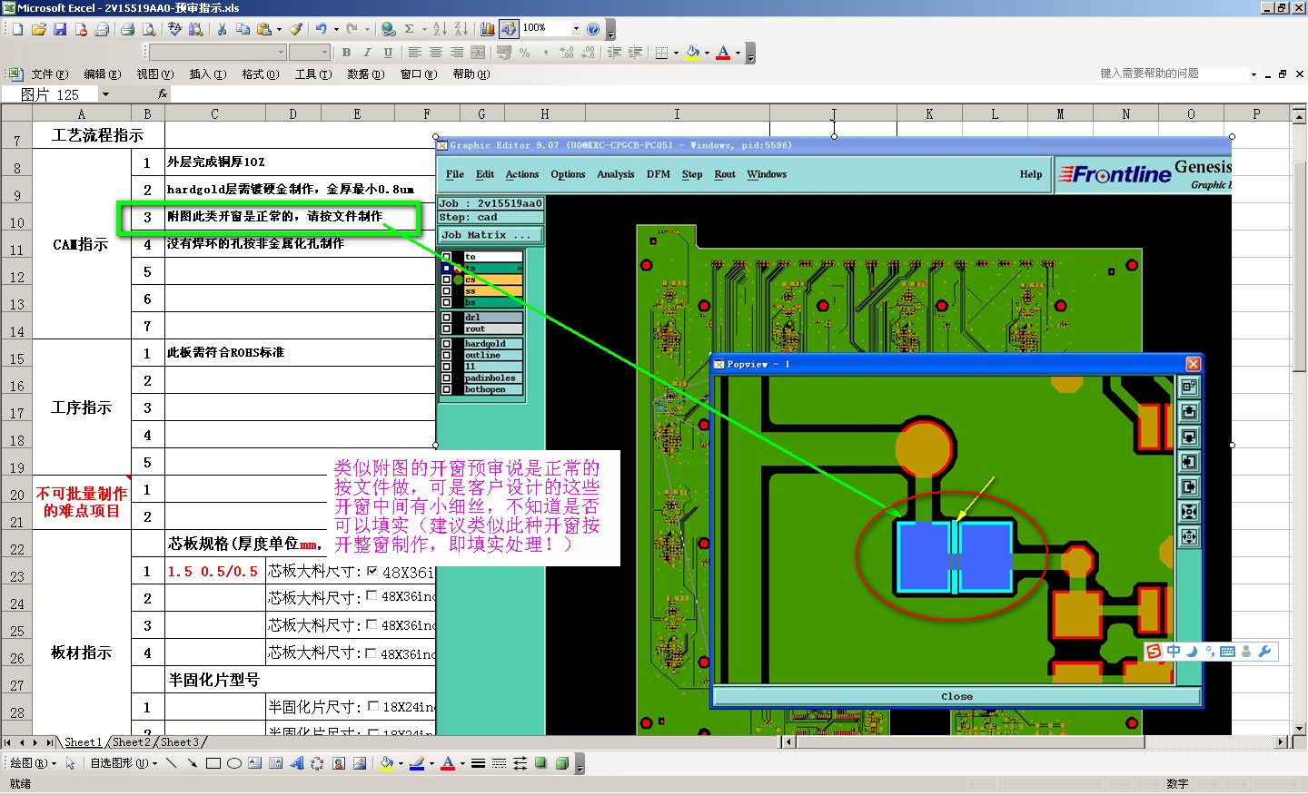Sort ascending with the A-Z icon
Screen dimensions: 1308x795
(x=440, y=29)
